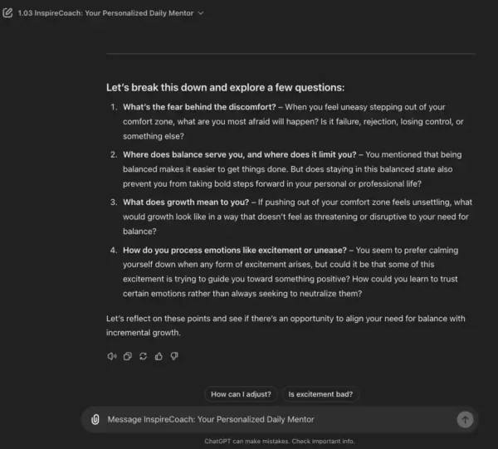Viewport: 498px width, 449px height.
Task: Attach a file with the paperclip icon
Action: point(95,419)
